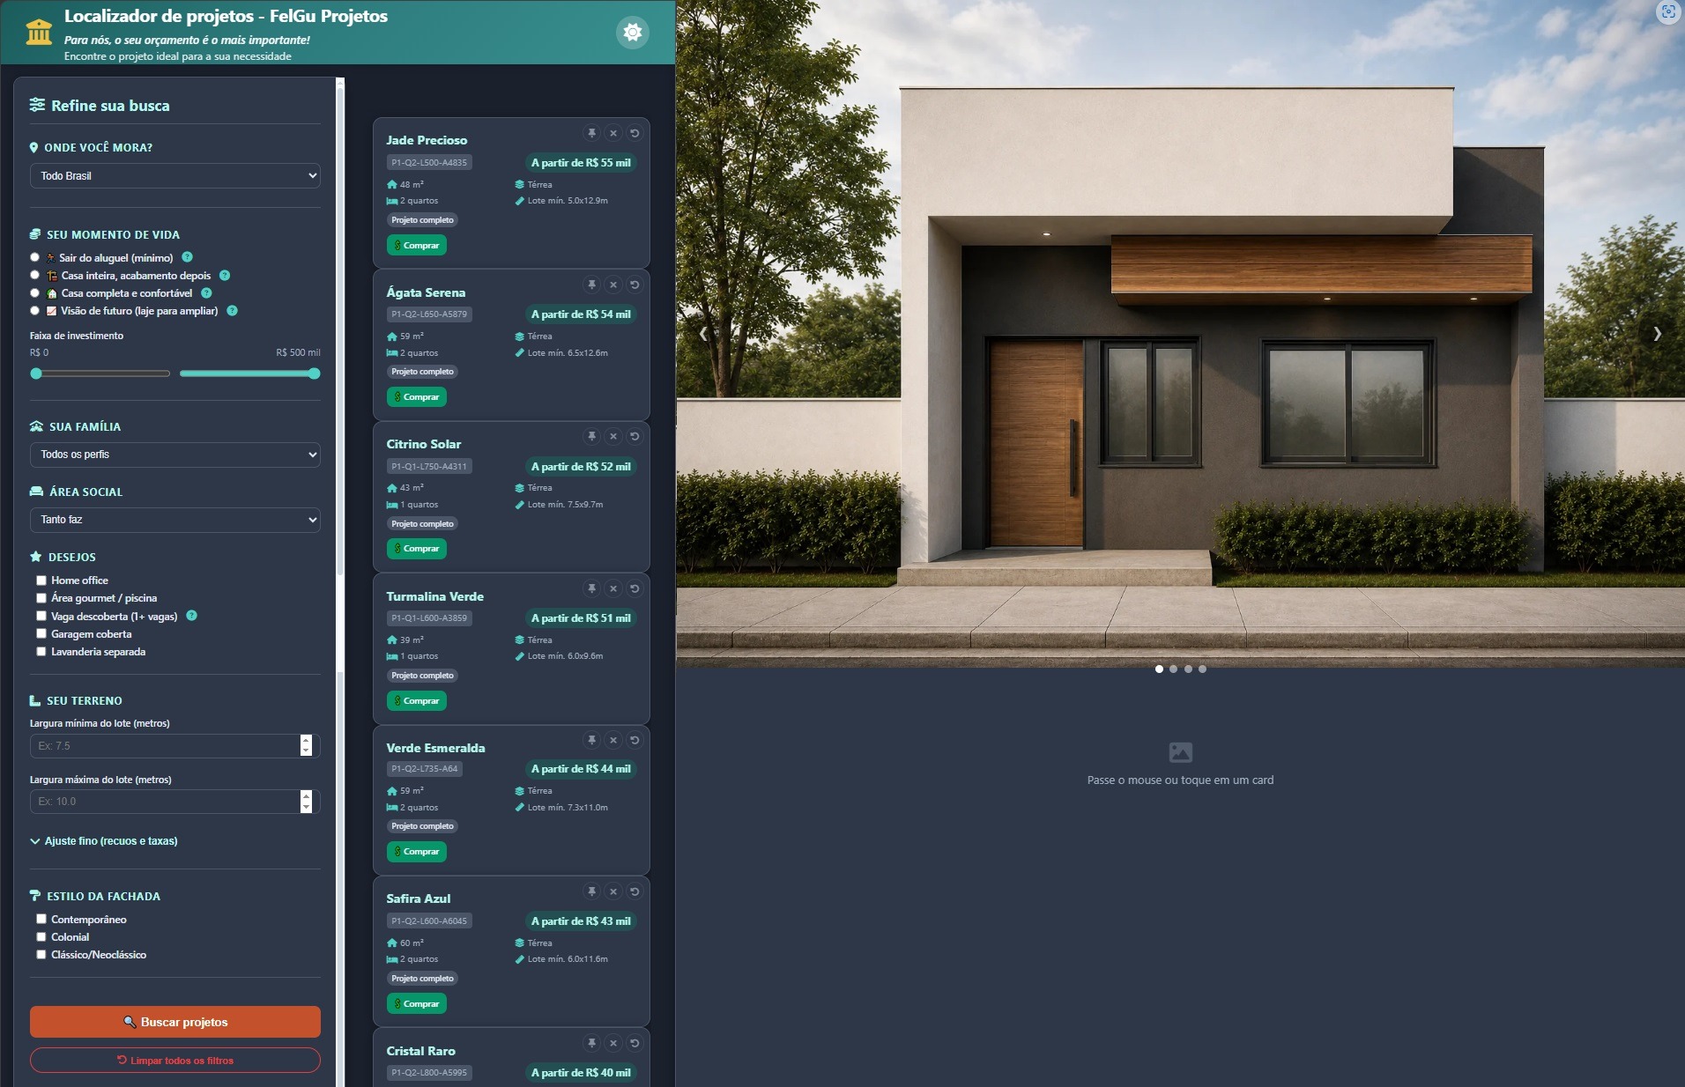This screenshot has width=1685, height=1087.
Task: Pin the Safira Azul project card
Action: 592,891
